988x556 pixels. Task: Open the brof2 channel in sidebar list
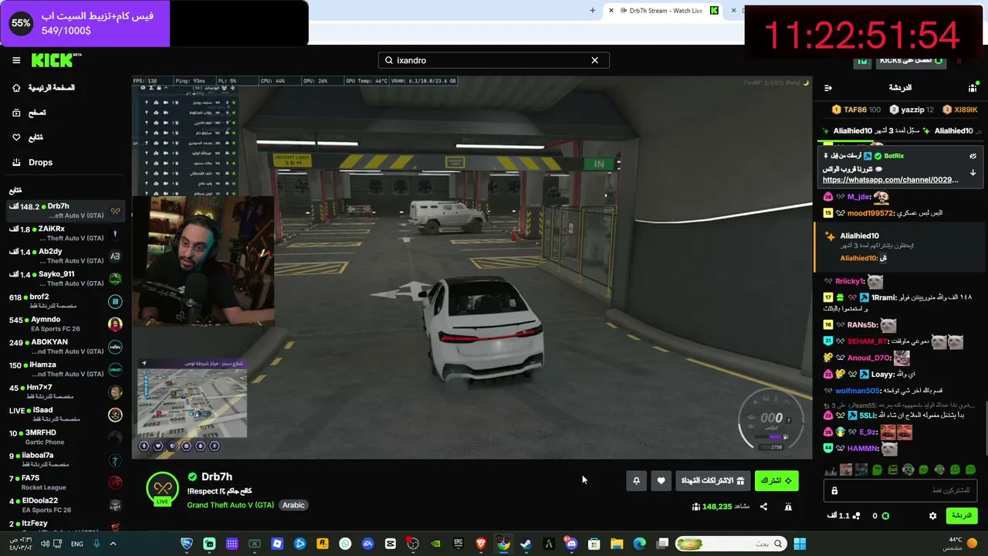pyautogui.click(x=65, y=301)
